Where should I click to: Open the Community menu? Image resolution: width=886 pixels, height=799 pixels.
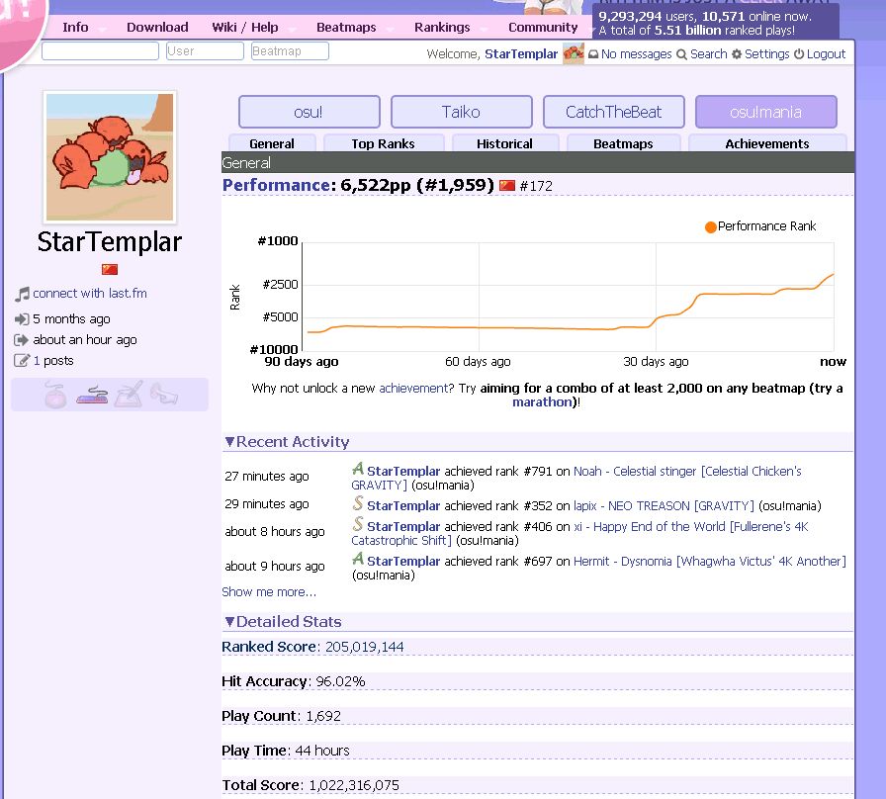tap(543, 27)
